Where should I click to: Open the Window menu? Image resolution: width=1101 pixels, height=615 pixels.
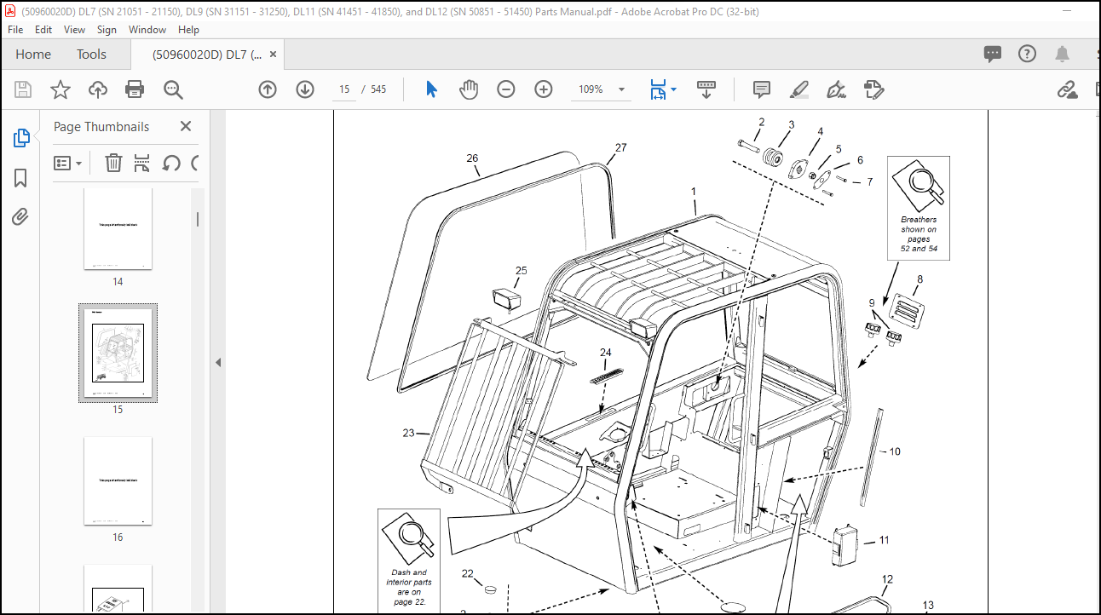pyautogui.click(x=147, y=29)
